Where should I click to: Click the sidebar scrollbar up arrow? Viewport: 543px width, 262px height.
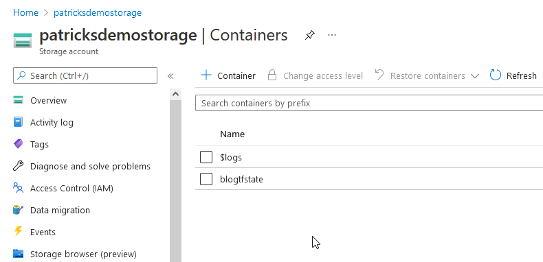pyautogui.click(x=175, y=94)
